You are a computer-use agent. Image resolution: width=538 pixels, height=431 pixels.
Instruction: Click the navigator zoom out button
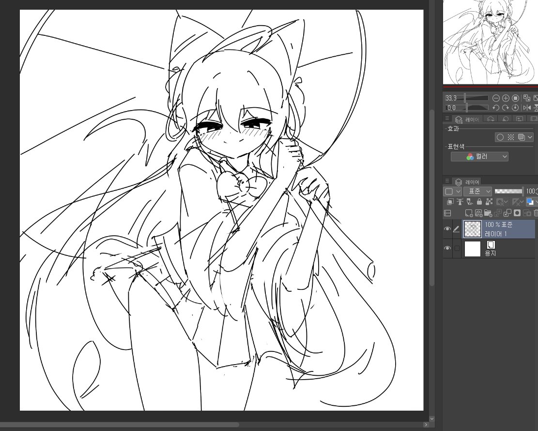click(496, 98)
